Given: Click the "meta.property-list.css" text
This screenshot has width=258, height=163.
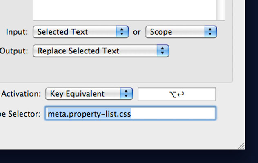Looking at the screenshot, I should [x=89, y=114].
